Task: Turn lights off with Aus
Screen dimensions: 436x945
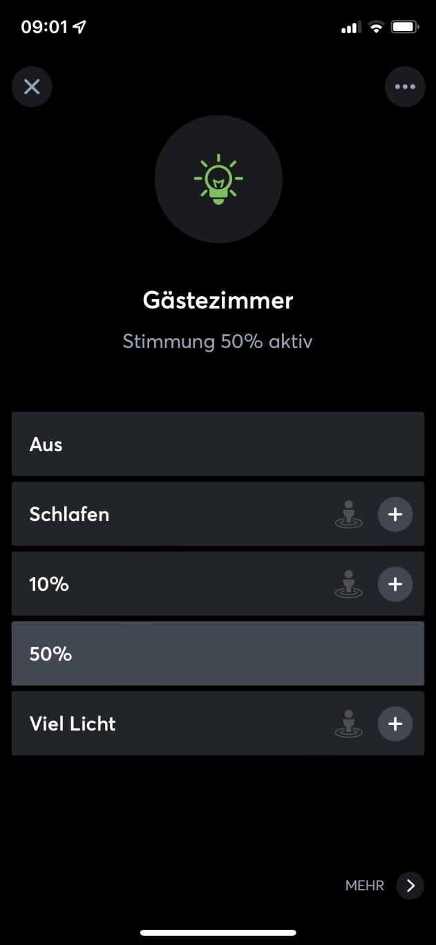Action: 173,444
